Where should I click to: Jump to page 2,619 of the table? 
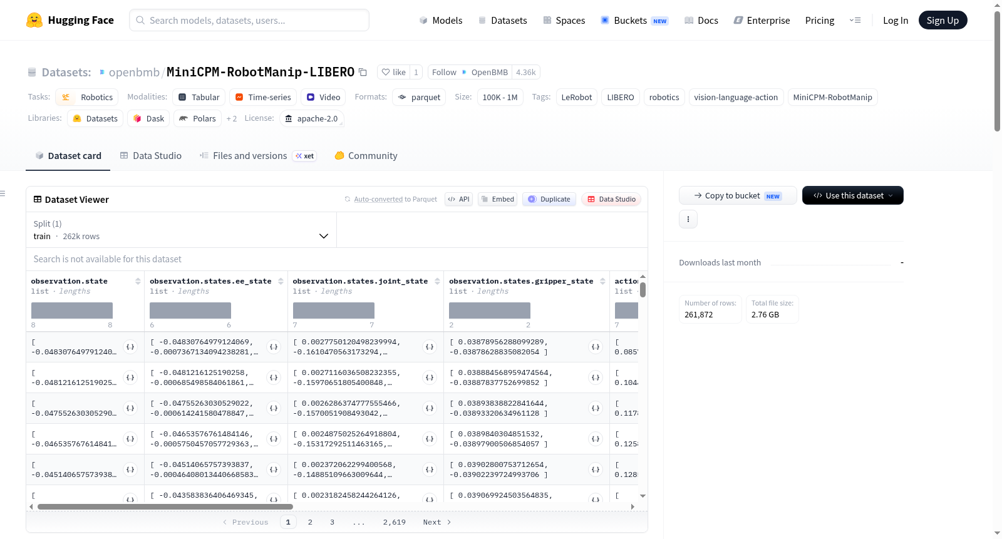coord(395,522)
